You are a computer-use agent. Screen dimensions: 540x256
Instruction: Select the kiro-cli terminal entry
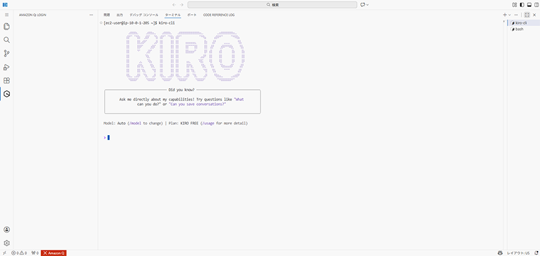[522, 23]
